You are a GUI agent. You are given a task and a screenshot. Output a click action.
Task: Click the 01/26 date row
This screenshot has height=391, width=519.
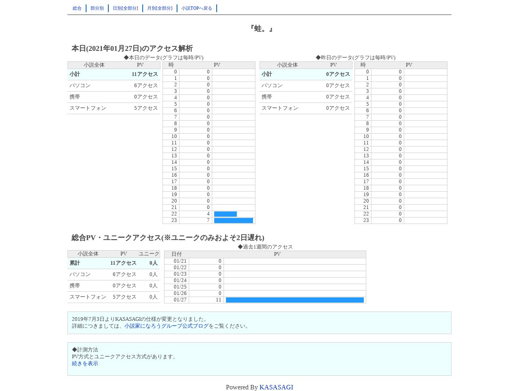point(265,293)
